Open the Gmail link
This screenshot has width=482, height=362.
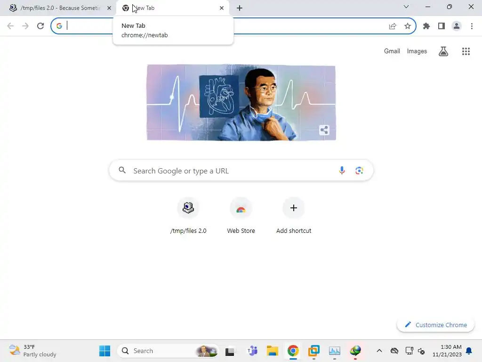tap(392, 51)
